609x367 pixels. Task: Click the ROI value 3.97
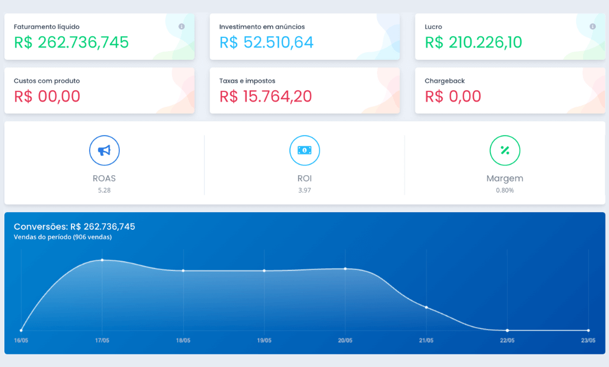click(x=304, y=190)
